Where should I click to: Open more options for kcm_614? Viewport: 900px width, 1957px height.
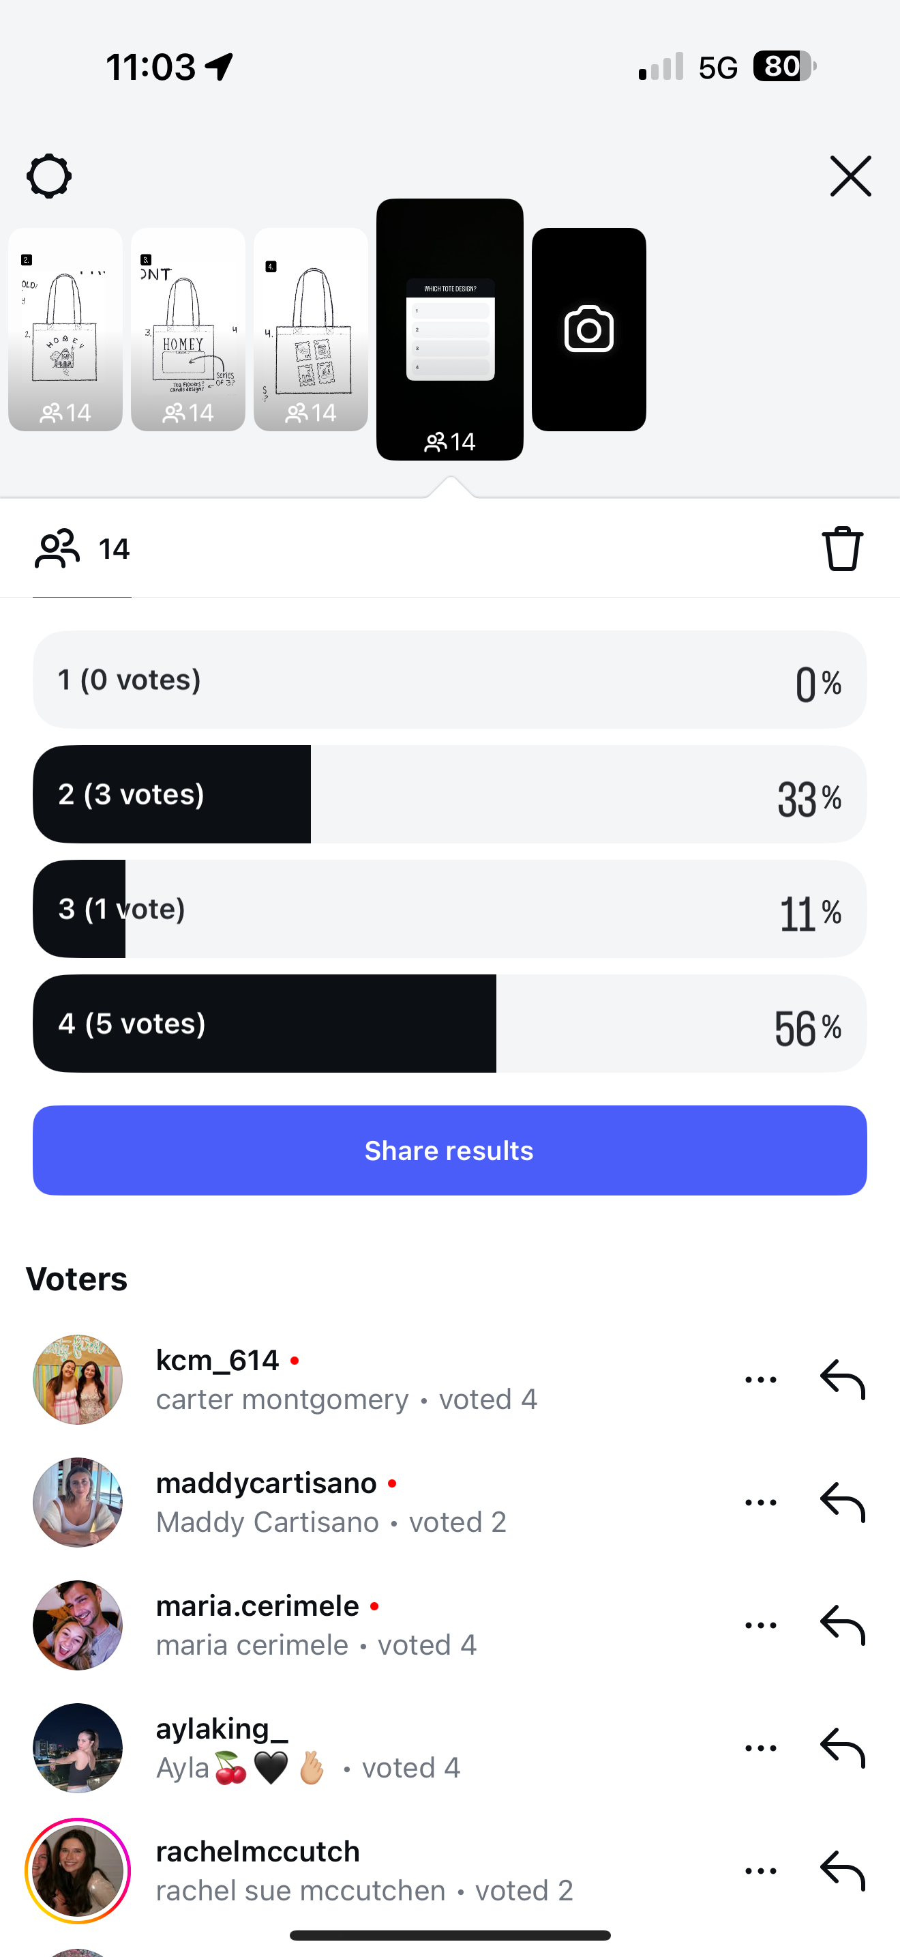point(760,1380)
